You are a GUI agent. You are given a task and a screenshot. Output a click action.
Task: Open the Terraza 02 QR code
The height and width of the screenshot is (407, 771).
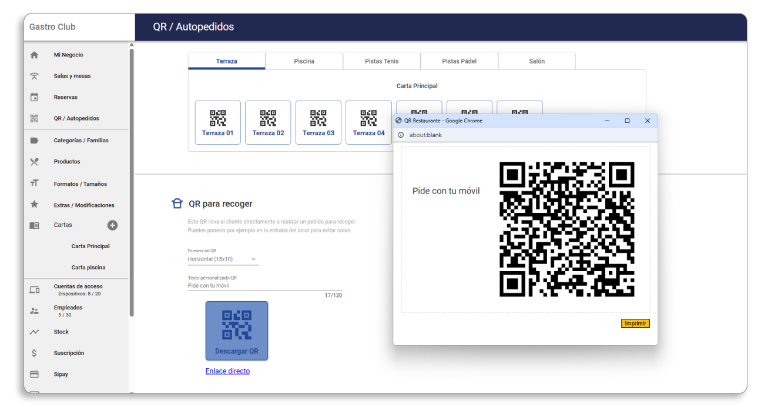(268, 122)
